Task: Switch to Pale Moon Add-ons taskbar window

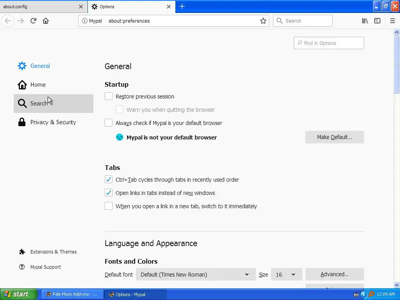Action: 72,294
